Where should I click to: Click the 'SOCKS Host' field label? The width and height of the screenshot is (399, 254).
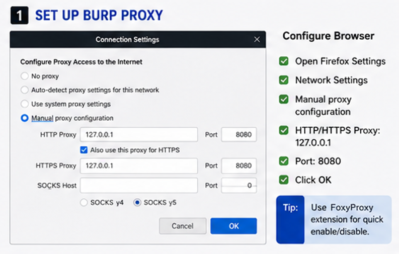[57, 186]
